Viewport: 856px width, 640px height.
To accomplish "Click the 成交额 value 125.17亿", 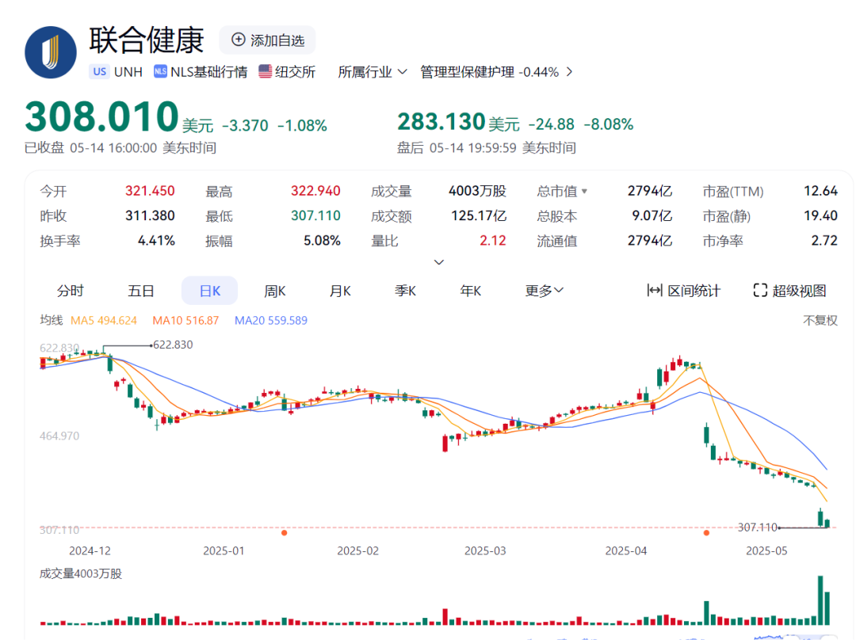I will pyautogui.click(x=479, y=216).
